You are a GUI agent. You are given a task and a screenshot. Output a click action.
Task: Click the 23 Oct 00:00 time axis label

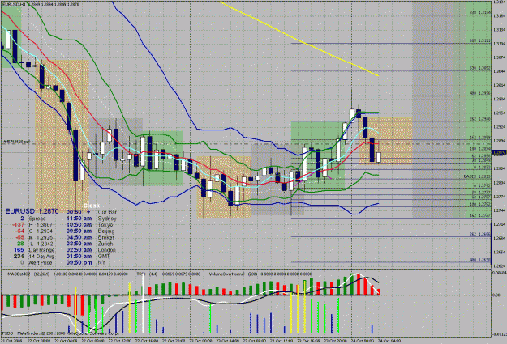[x=203, y=341]
